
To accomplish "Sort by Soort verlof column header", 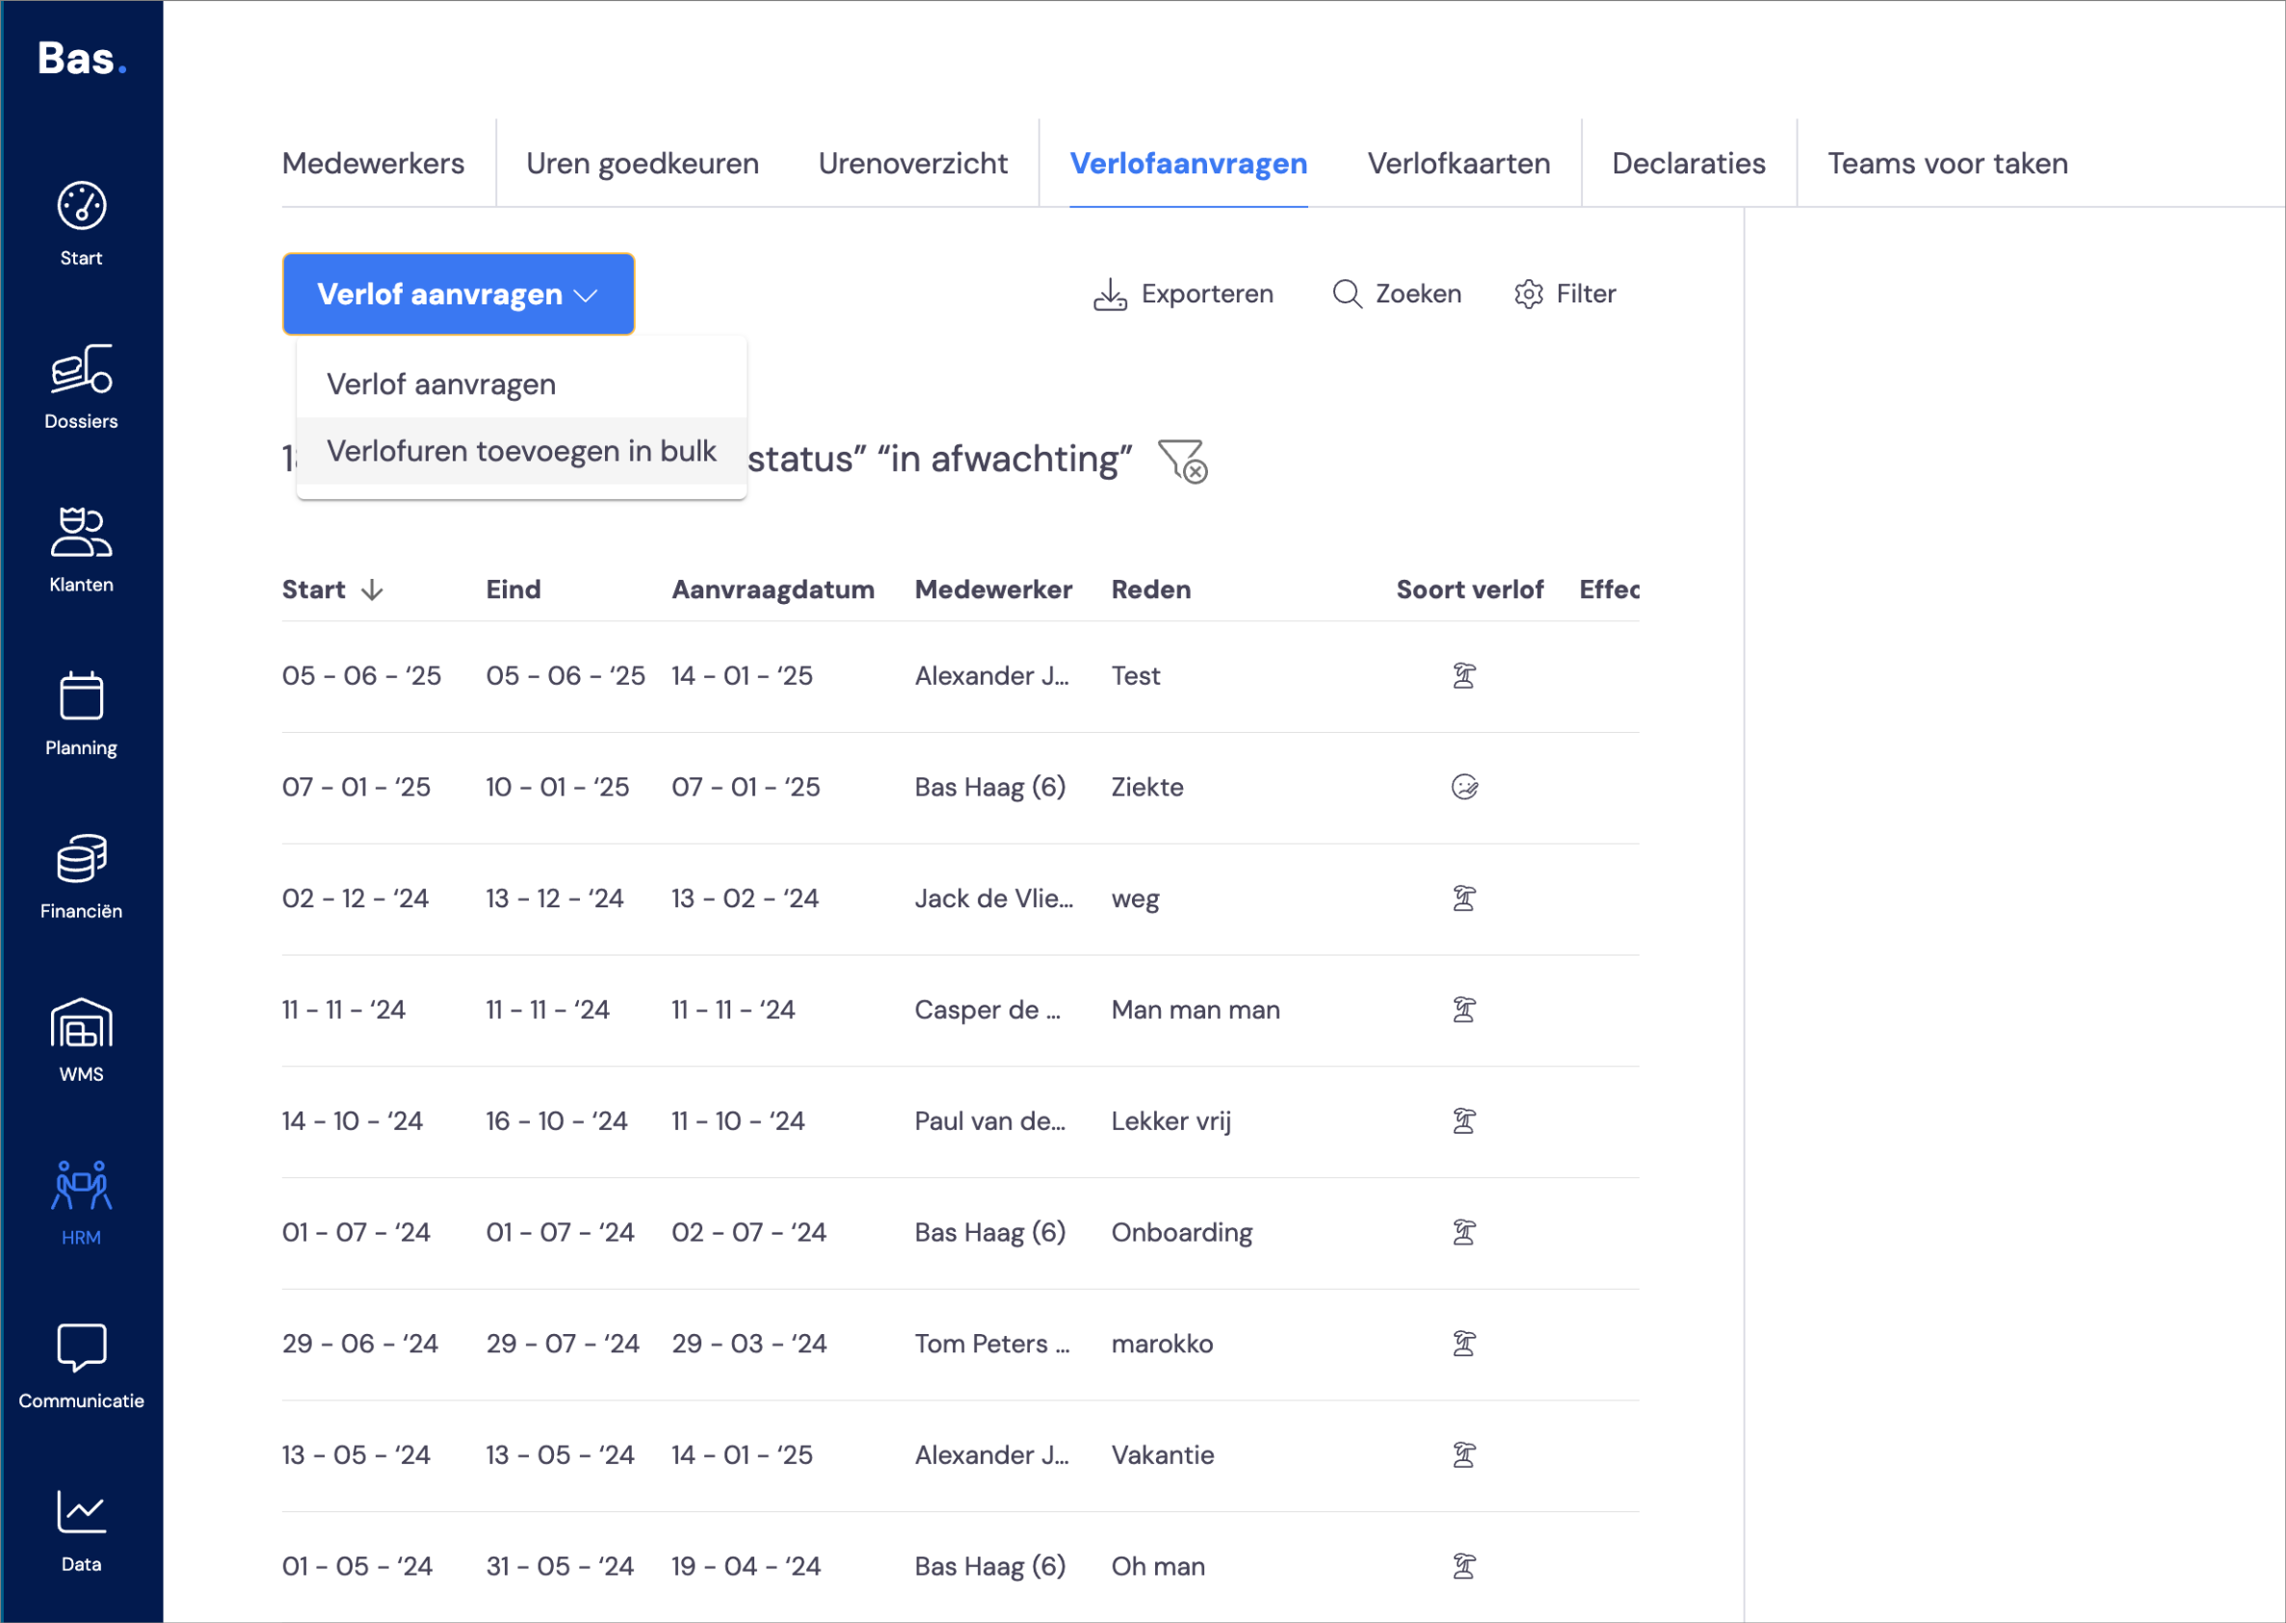I will point(1469,589).
